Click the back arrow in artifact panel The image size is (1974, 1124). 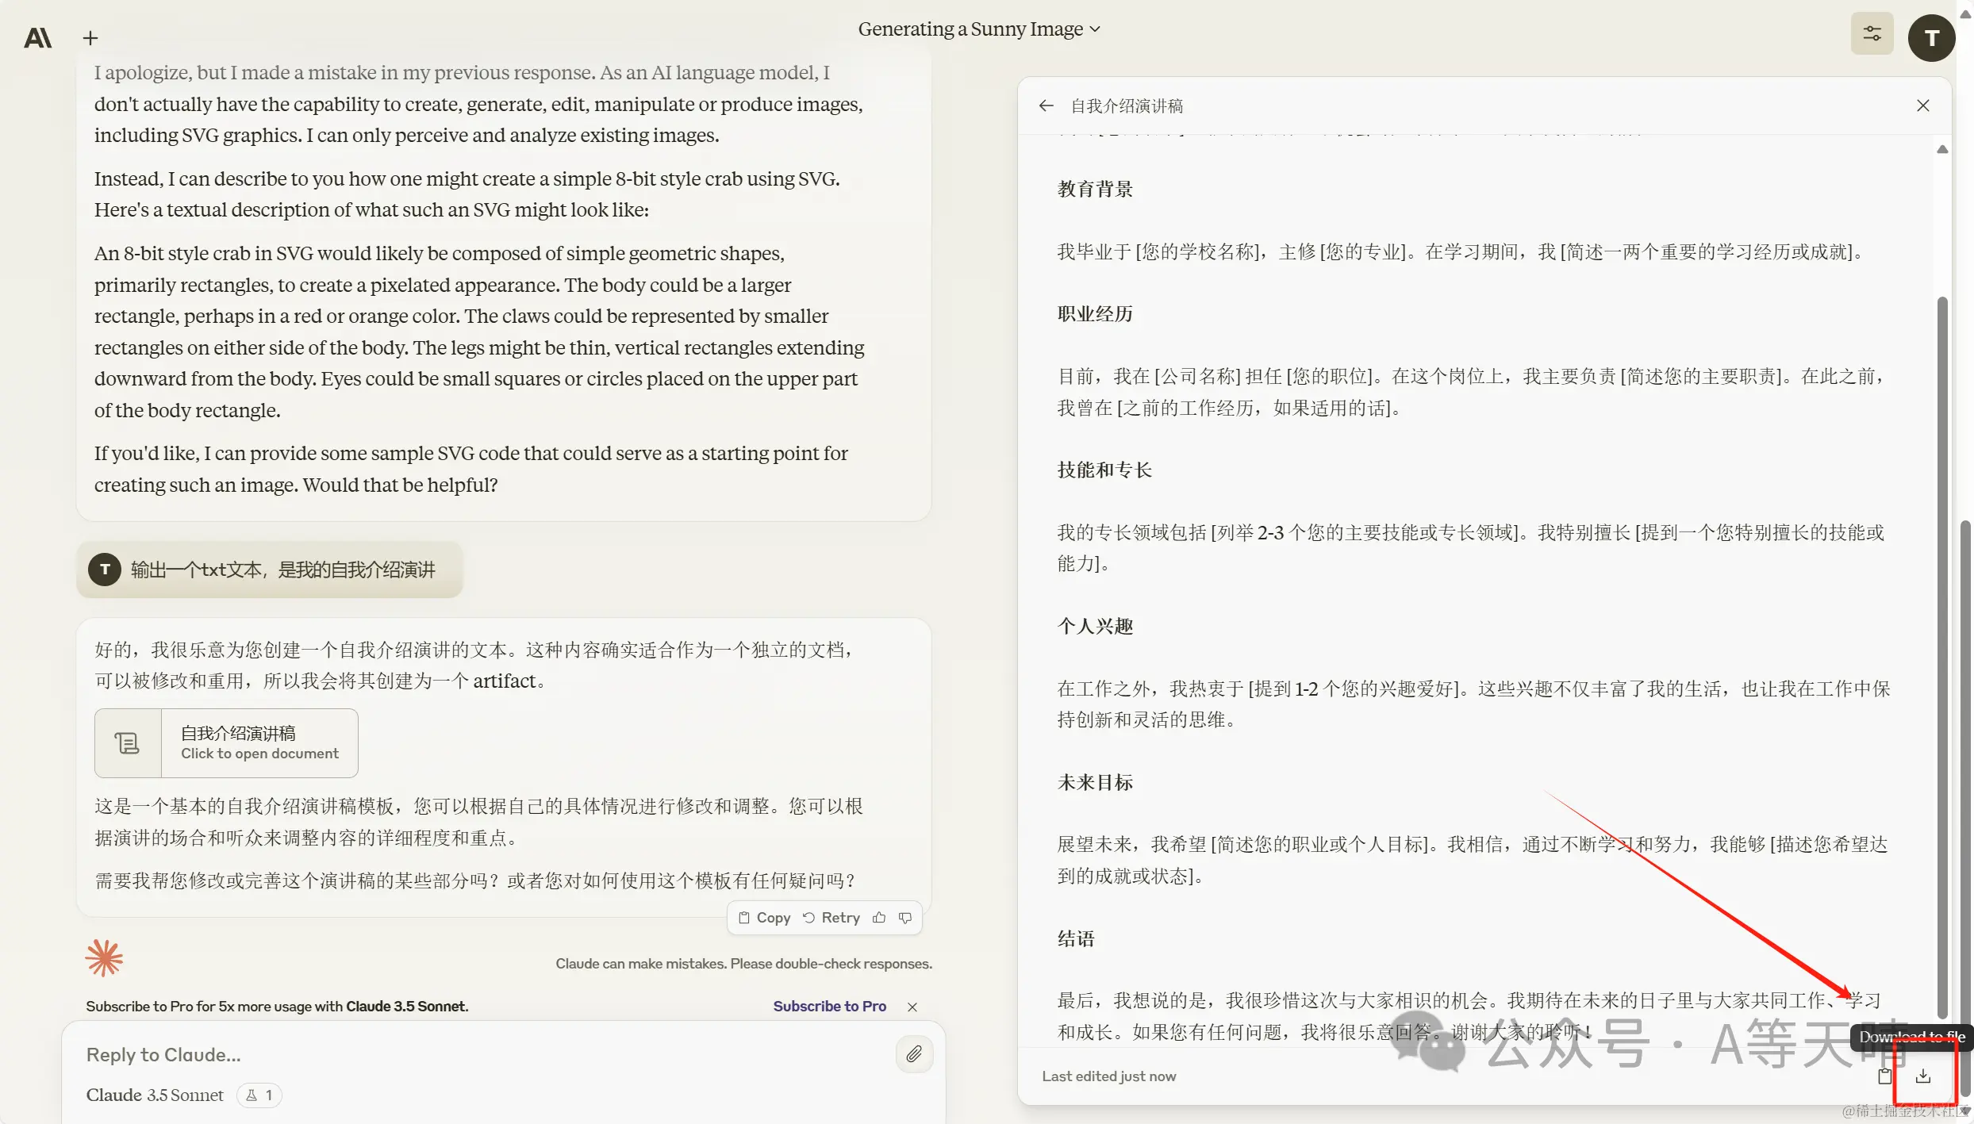[1046, 105]
